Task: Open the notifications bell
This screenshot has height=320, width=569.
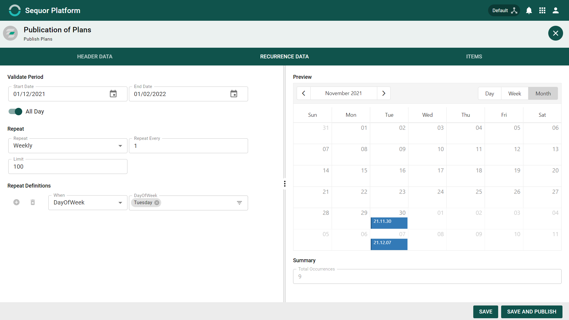Action: pos(529,10)
